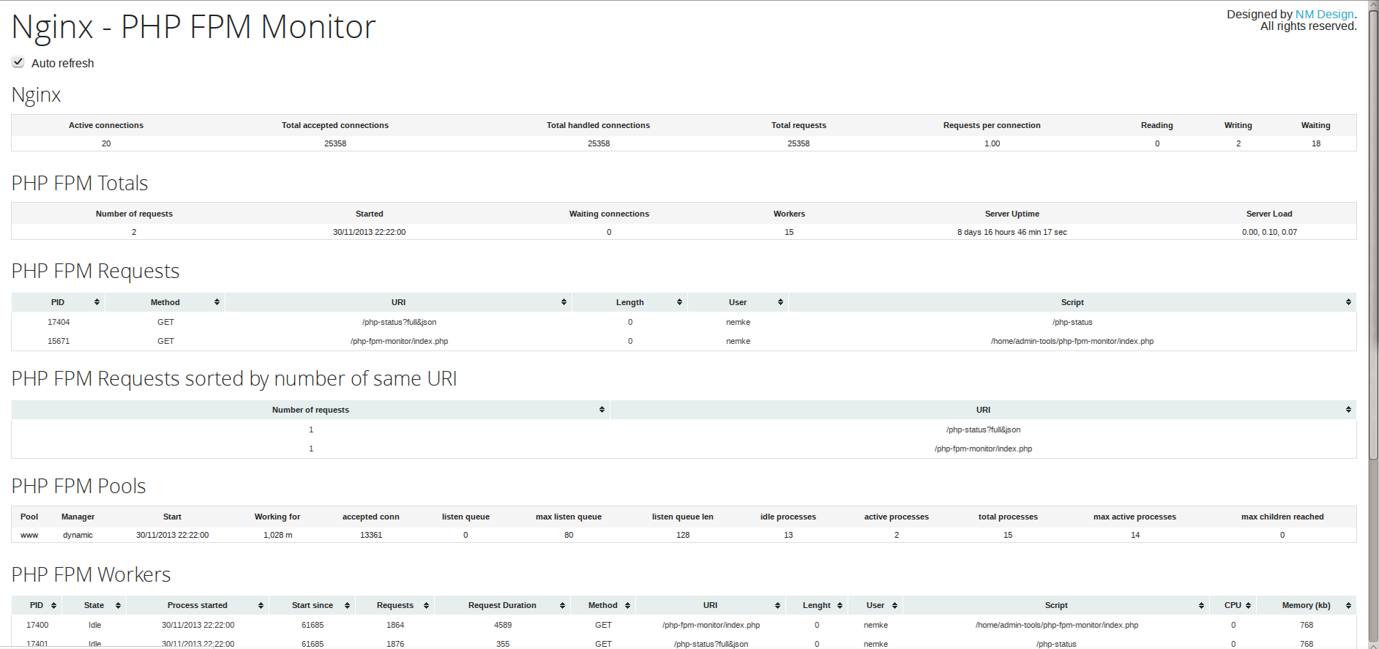Sort Requests table by User arrows

point(780,302)
